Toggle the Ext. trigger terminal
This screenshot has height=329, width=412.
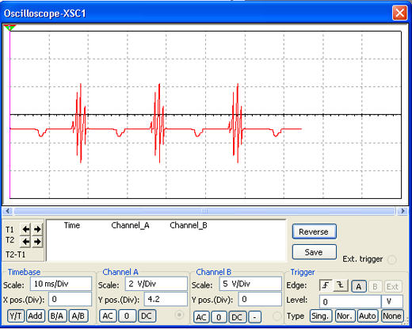click(392, 259)
